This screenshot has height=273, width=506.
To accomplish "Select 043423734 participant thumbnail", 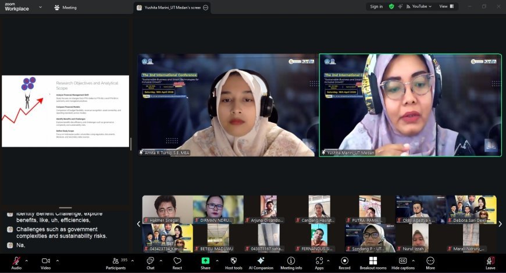I will pyautogui.click(x=168, y=238).
